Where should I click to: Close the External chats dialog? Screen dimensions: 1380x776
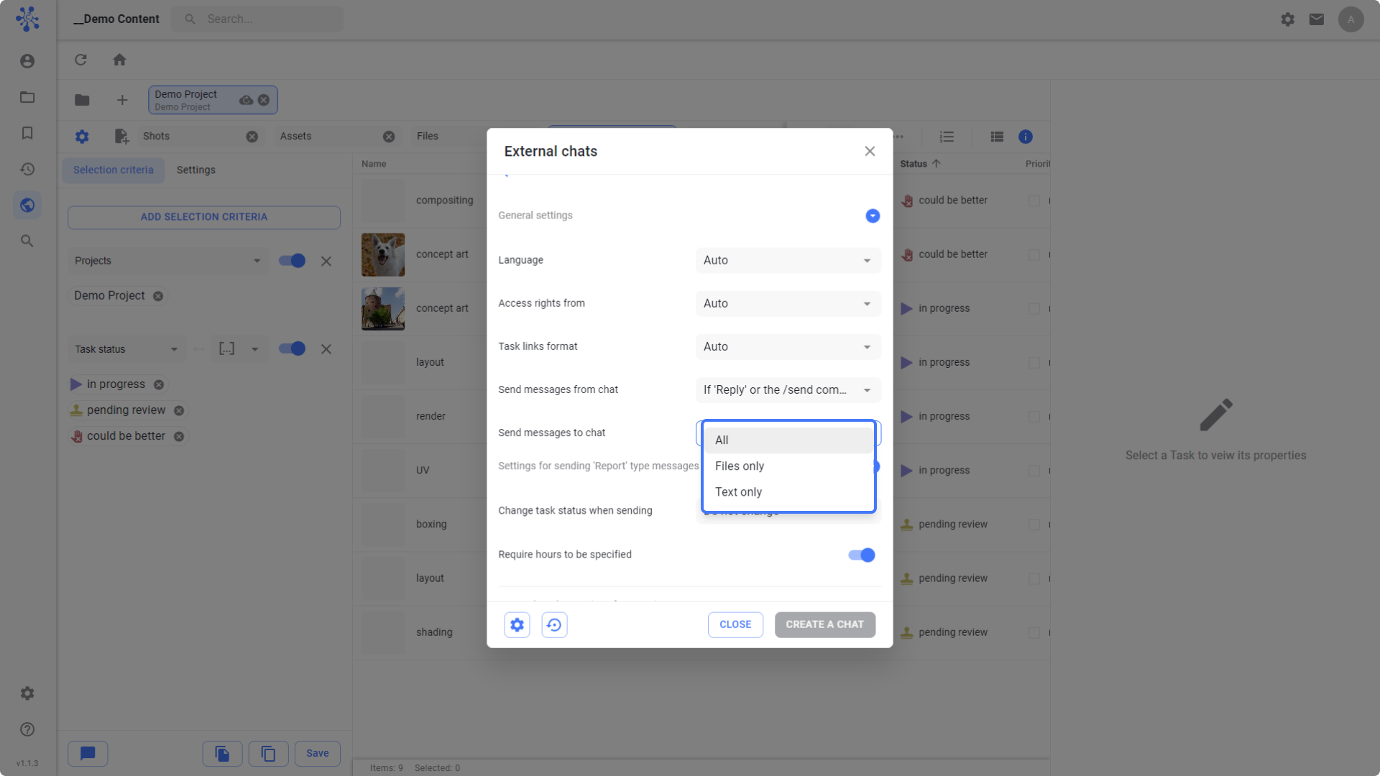point(870,151)
